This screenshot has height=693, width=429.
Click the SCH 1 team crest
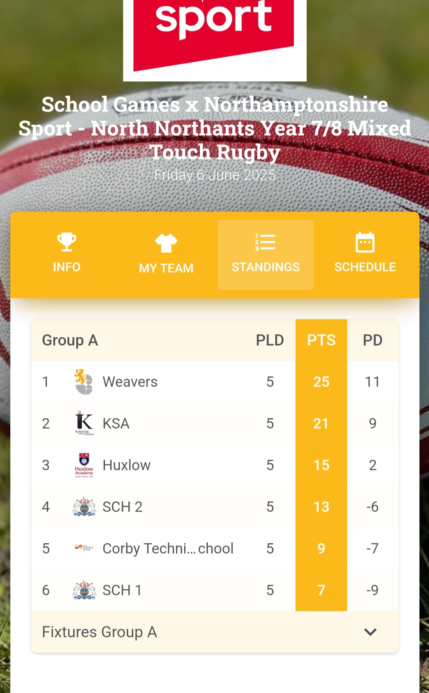(84, 590)
